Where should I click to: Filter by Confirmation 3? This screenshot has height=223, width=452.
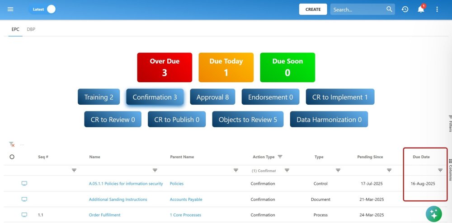(155, 97)
